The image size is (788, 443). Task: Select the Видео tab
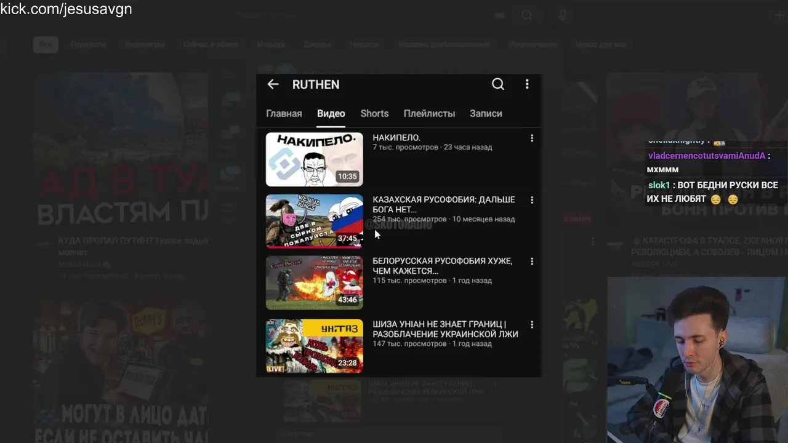331,113
